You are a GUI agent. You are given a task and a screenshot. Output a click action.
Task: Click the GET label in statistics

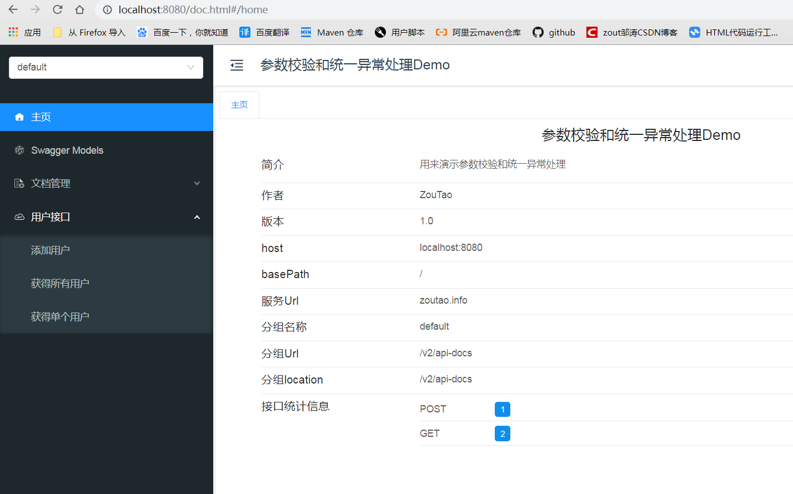(x=430, y=433)
